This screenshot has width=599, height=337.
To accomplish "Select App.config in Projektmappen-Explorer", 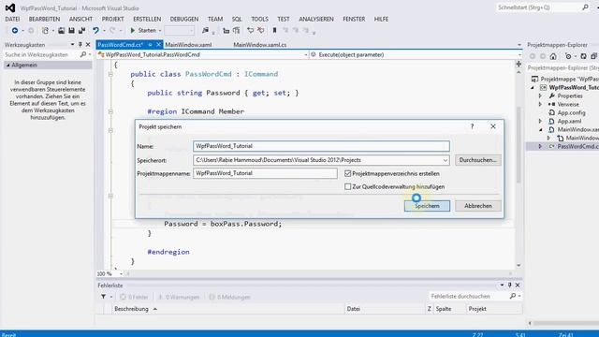I will [x=571, y=112].
